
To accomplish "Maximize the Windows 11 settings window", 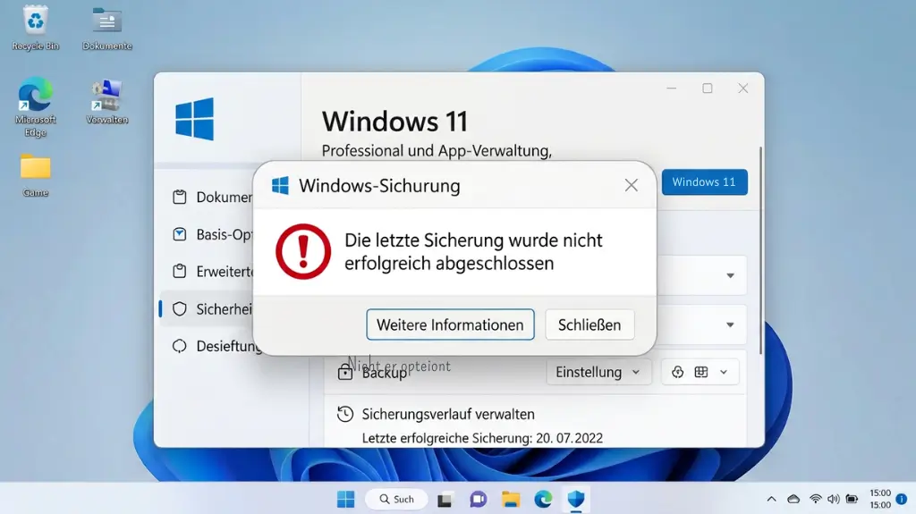I will (708, 88).
